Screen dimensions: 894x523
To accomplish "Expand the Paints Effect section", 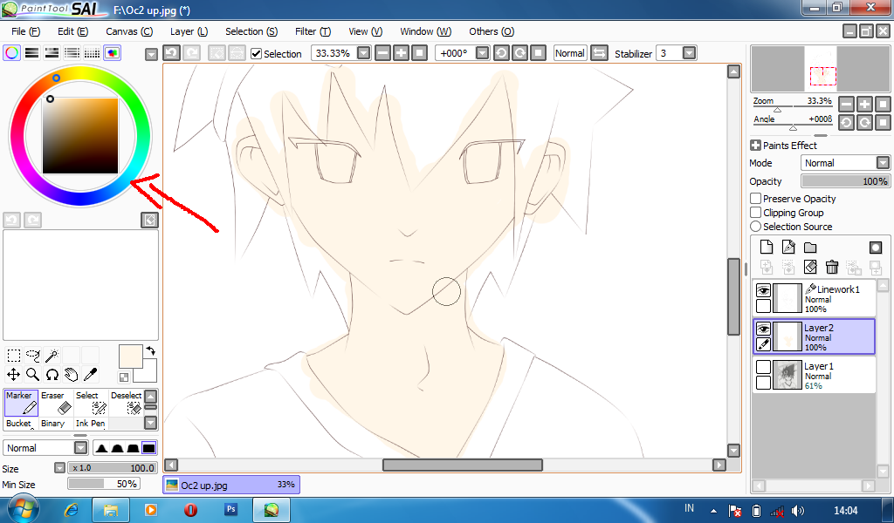I will (755, 145).
